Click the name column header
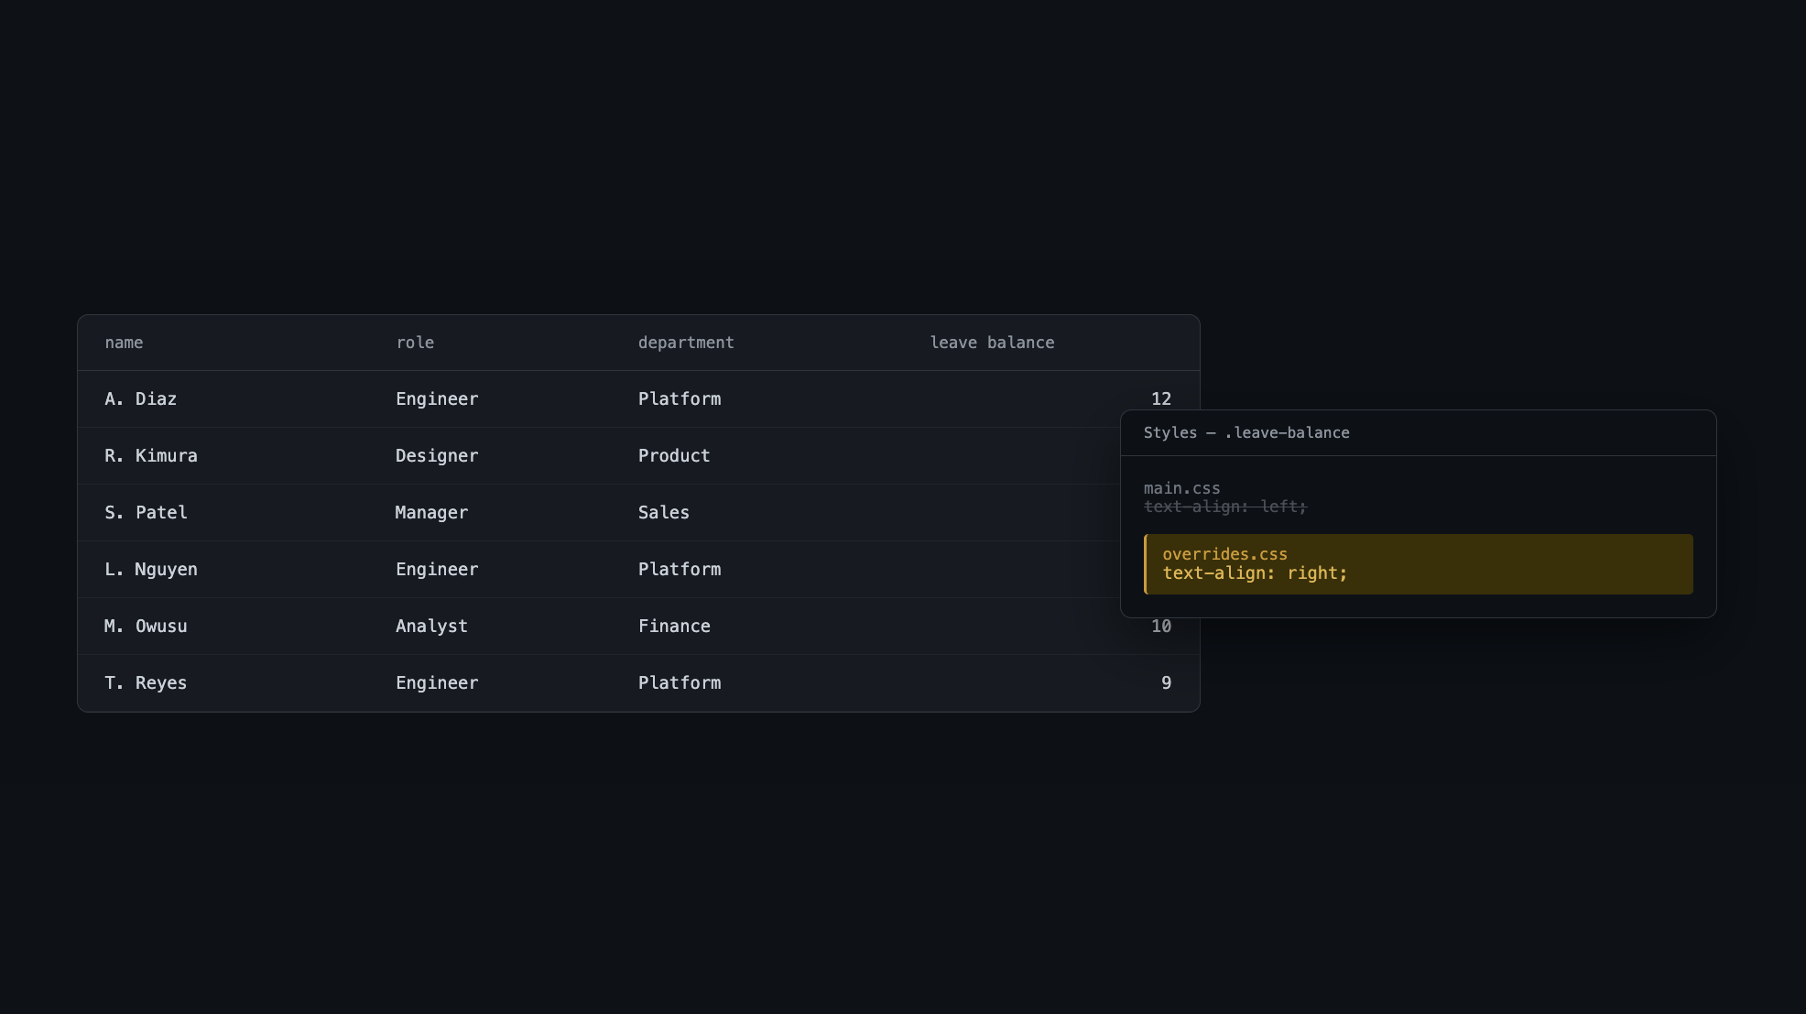The width and height of the screenshot is (1806, 1014). click(124, 343)
